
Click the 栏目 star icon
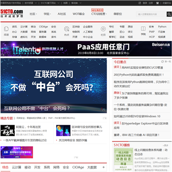(x=103, y=29)
